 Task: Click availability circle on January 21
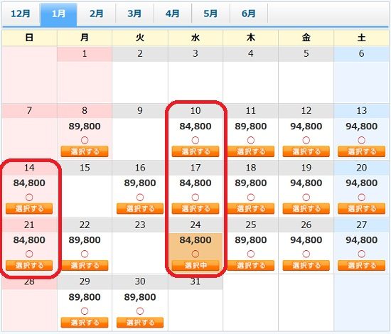tap(29, 254)
